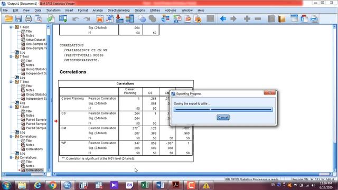The height and width of the screenshot is (190, 338).
Task: Collapse the last Correlations outline node
Action: click(11, 157)
